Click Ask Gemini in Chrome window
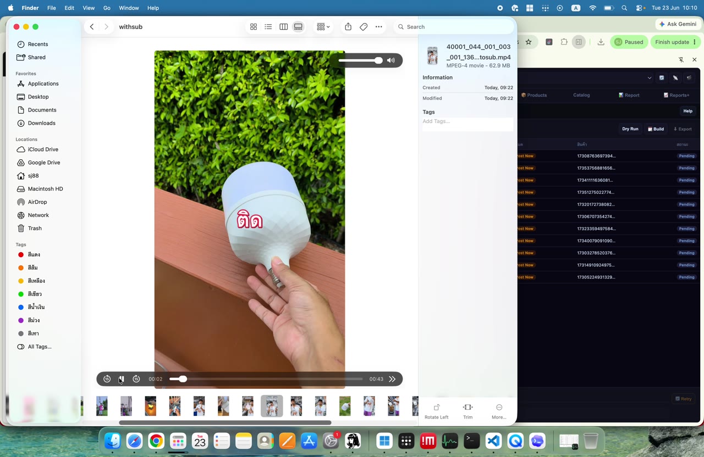The image size is (704, 457). (x=678, y=24)
